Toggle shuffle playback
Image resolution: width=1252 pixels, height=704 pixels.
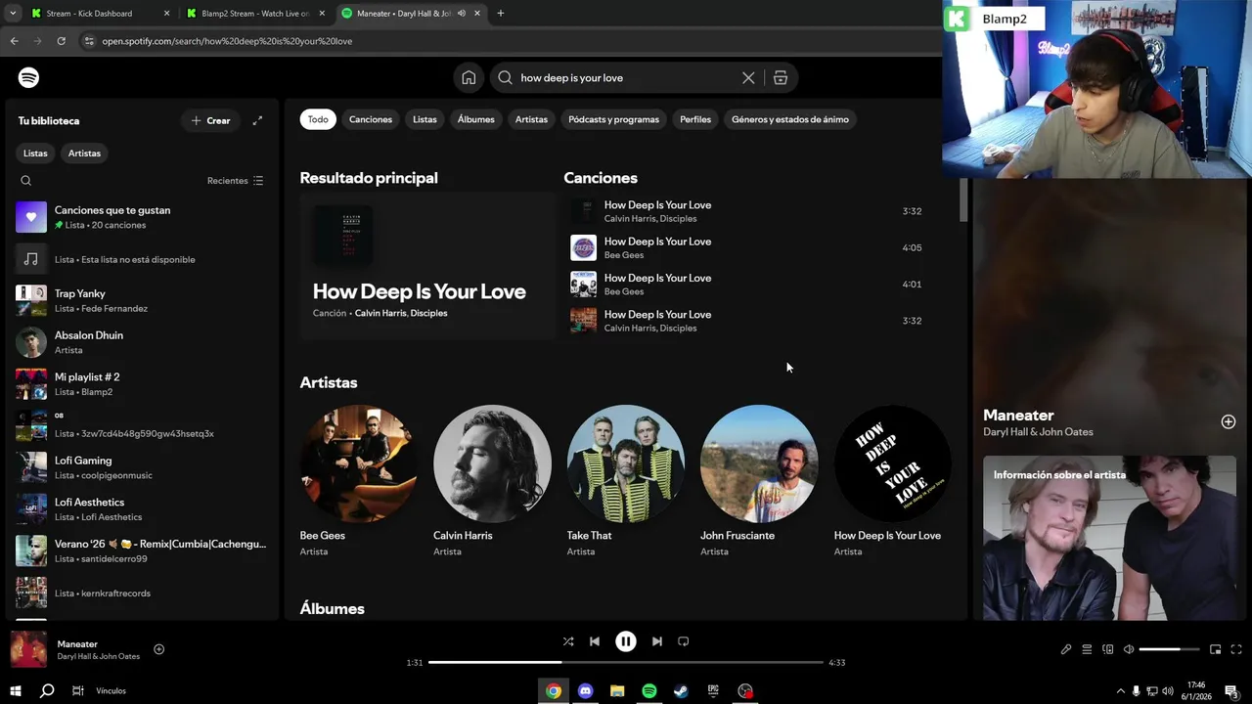point(568,641)
